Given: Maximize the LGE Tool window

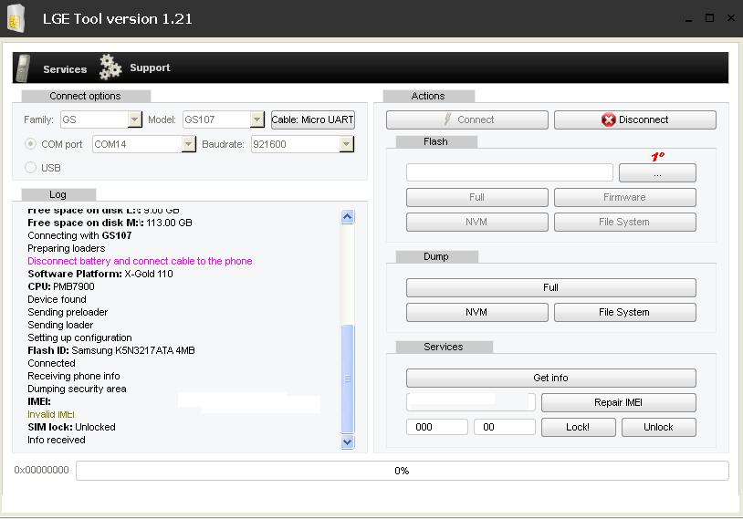Looking at the screenshot, I should tap(709, 18).
